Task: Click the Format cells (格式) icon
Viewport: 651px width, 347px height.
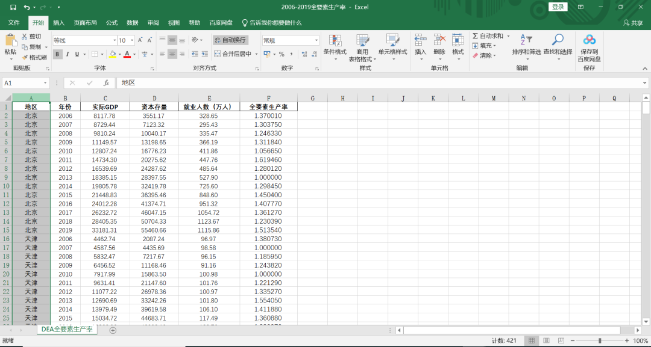Action: click(x=458, y=40)
